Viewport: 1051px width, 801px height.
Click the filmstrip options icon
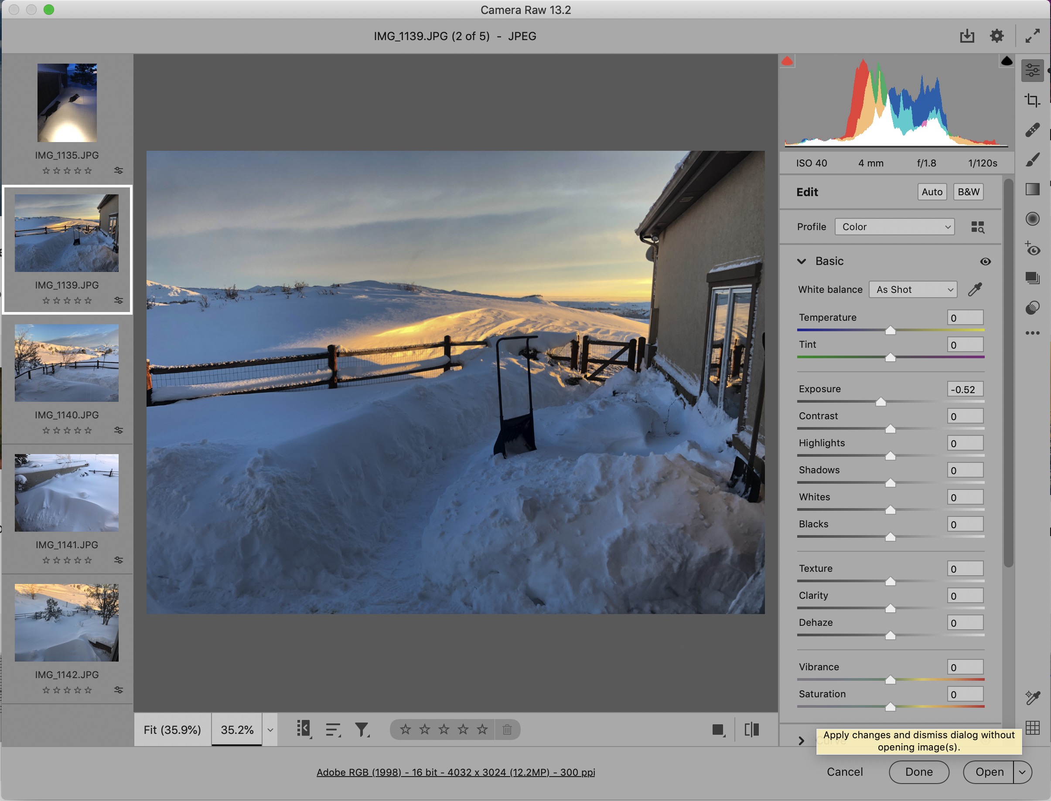coord(304,730)
